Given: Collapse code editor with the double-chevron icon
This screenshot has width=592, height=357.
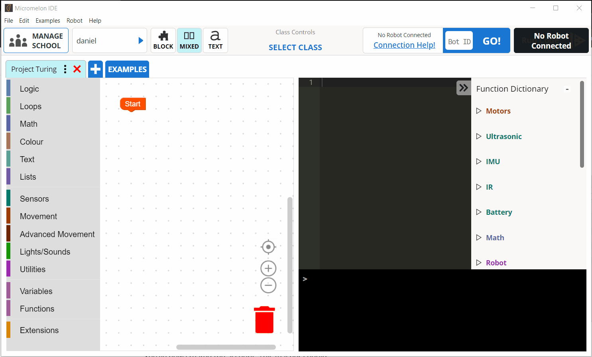Looking at the screenshot, I should pyautogui.click(x=463, y=88).
